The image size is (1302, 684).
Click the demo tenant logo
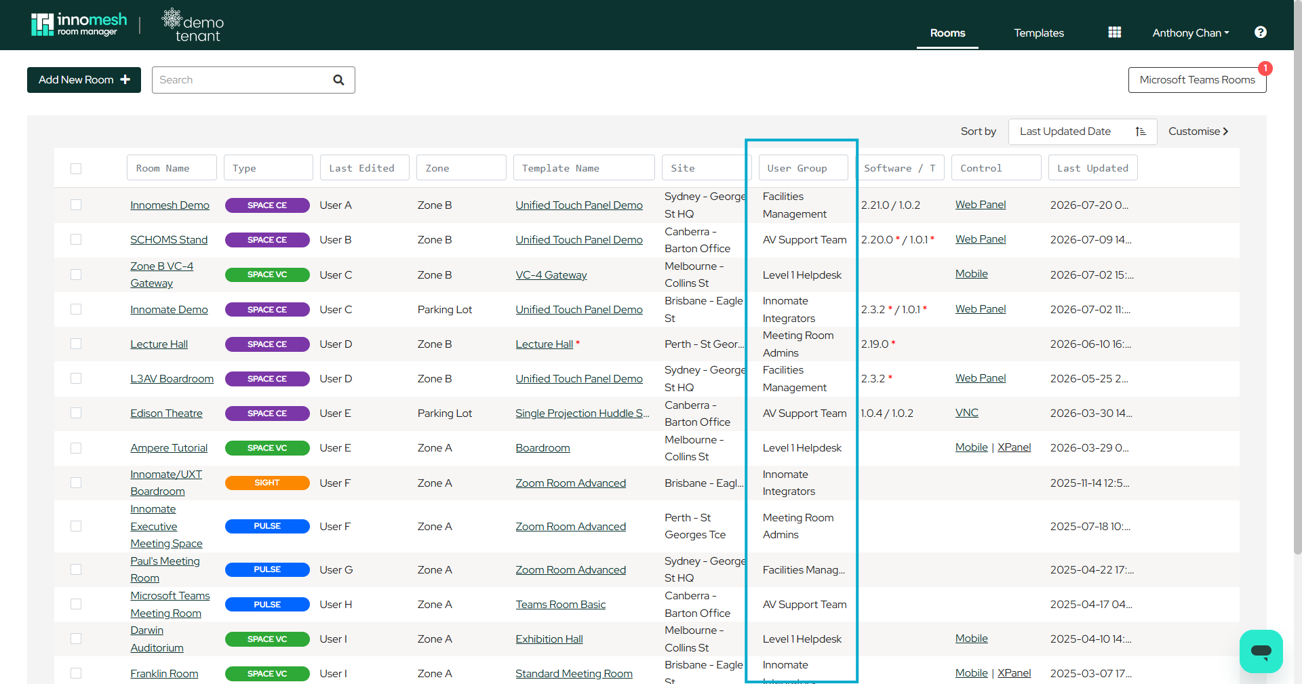193,25
